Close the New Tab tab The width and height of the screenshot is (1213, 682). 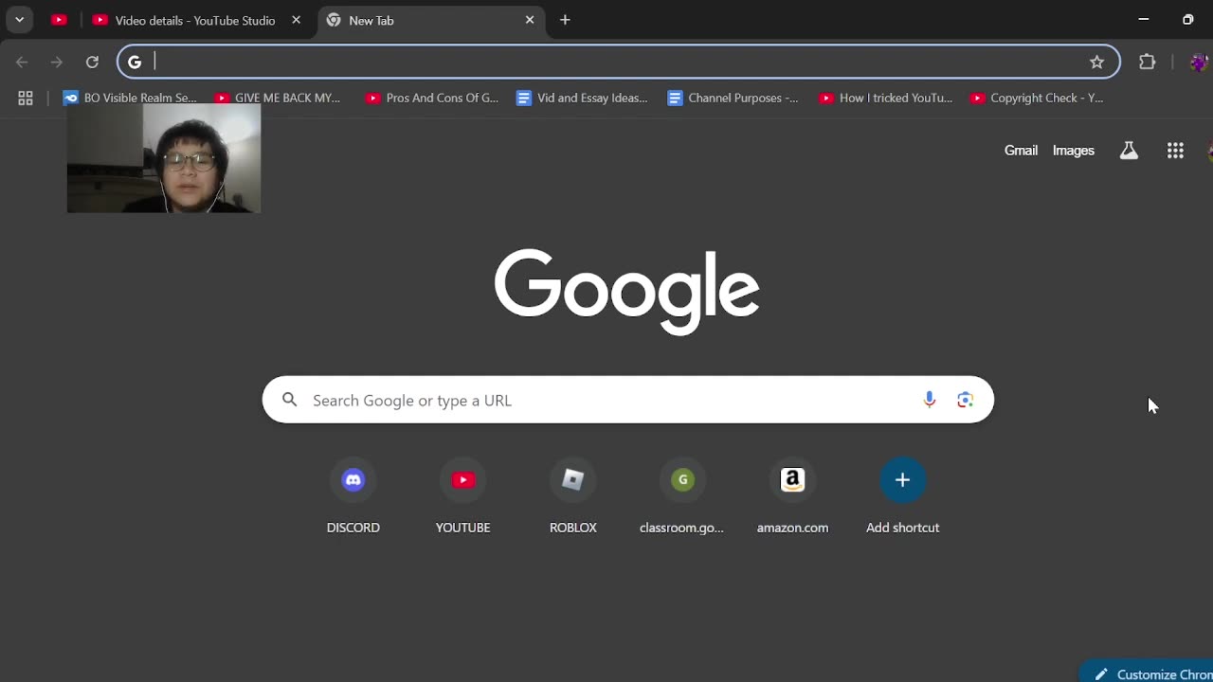(530, 20)
